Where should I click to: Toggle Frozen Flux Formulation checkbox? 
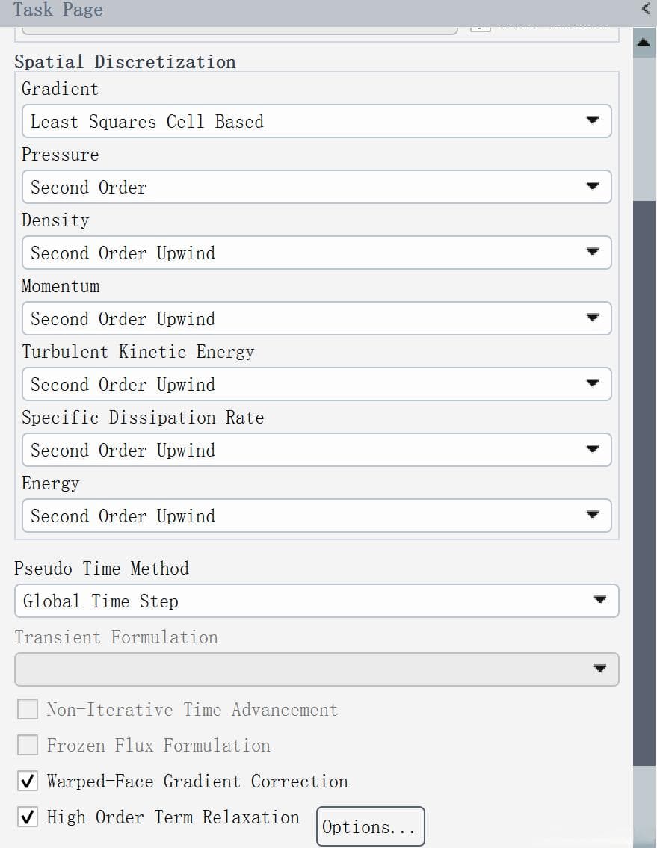coord(28,745)
